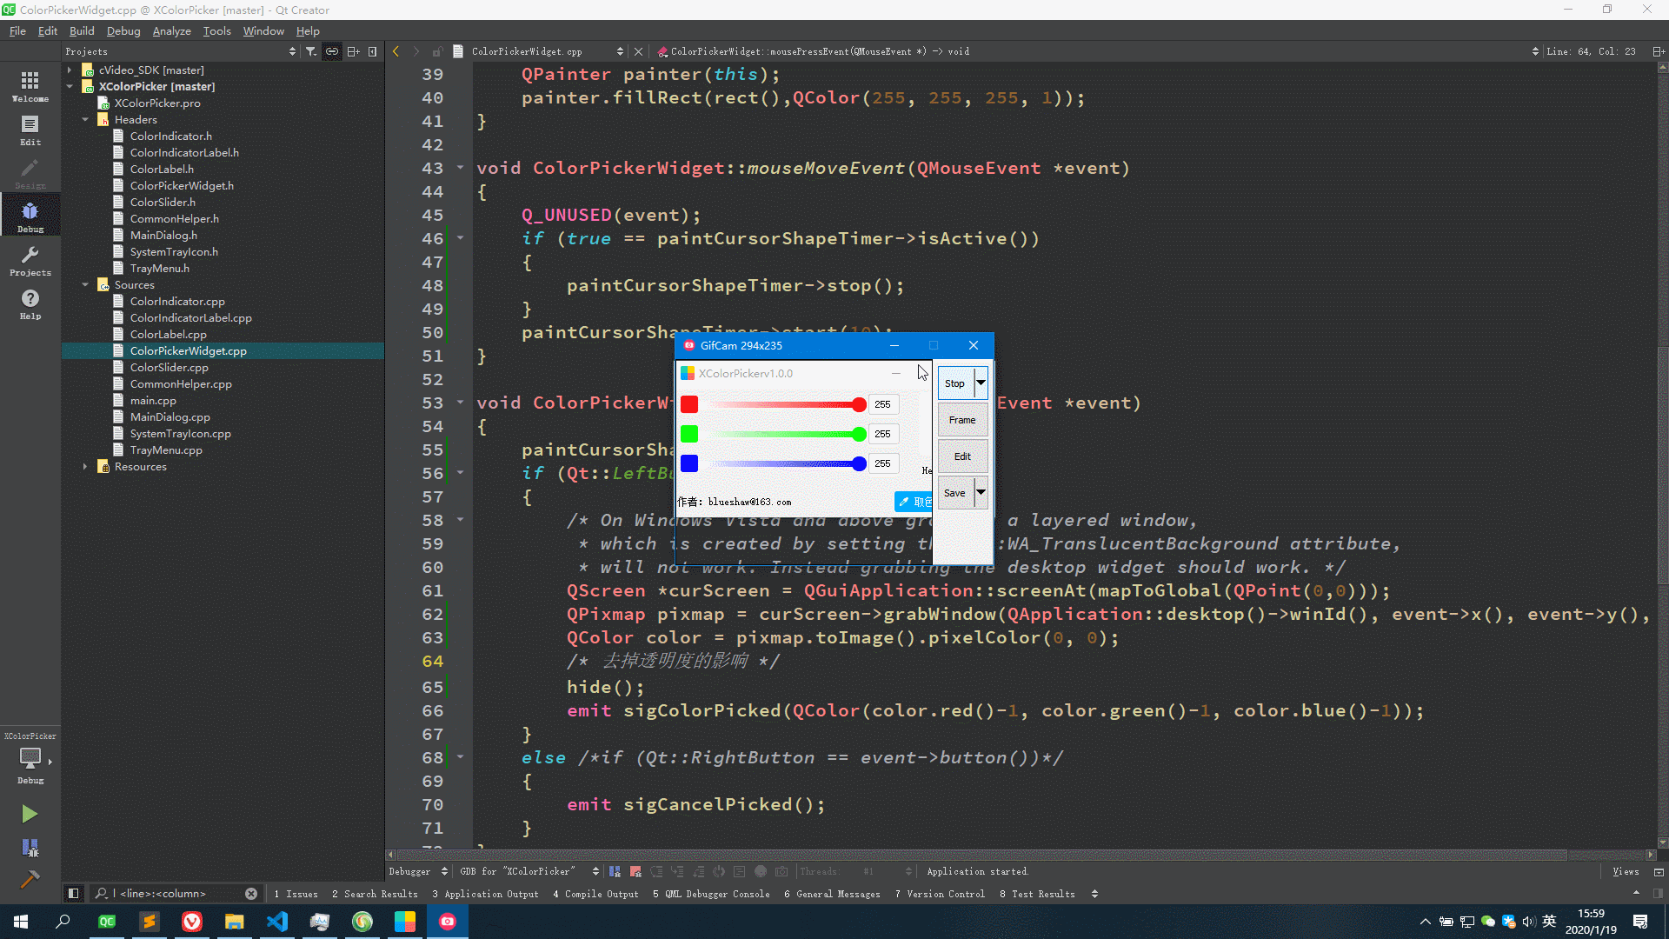Image resolution: width=1669 pixels, height=939 pixels.
Task: Open Welcome mode in sidebar
Action: [30, 86]
